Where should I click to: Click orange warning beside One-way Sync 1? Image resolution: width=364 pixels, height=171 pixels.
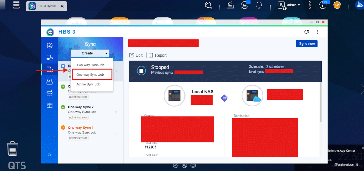pyautogui.click(x=63, y=128)
